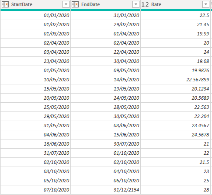The height and width of the screenshot is (195, 212).
Task: Select EndDate cell 24/05/2020
Action: [x=106, y=98]
